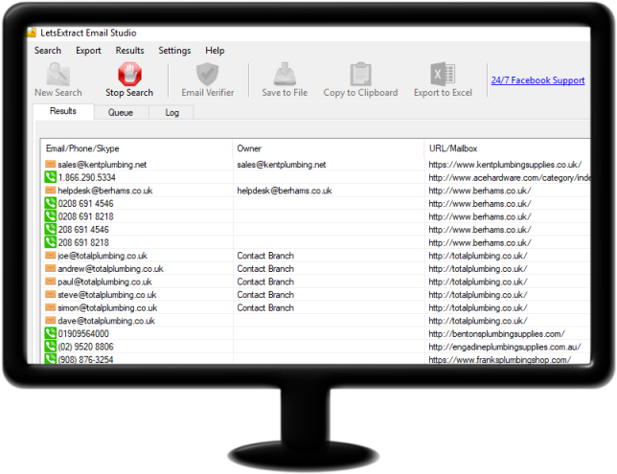Screen dimensions: 617x474
Task: Click envelope icon beside dave@totalplumbing.co.uk
Action: (x=50, y=320)
